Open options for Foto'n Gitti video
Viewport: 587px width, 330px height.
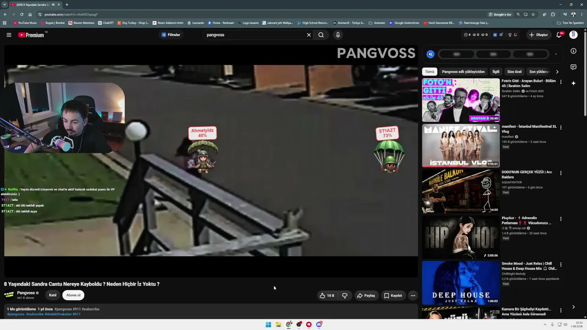pyautogui.click(x=560, y=82)
